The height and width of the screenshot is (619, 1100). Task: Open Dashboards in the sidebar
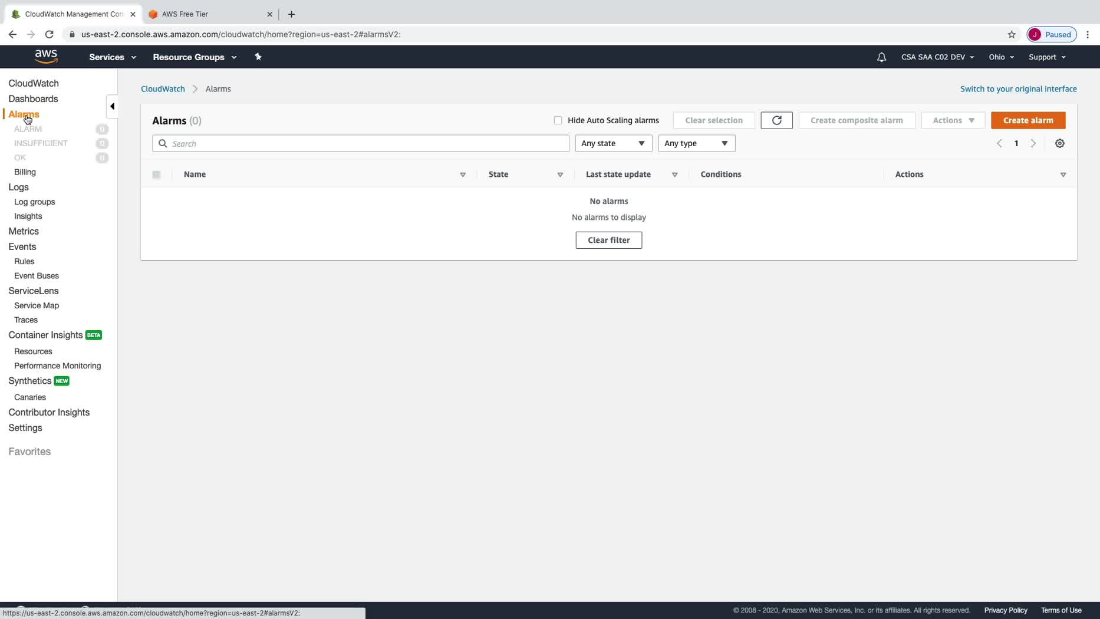click(33, 99)
